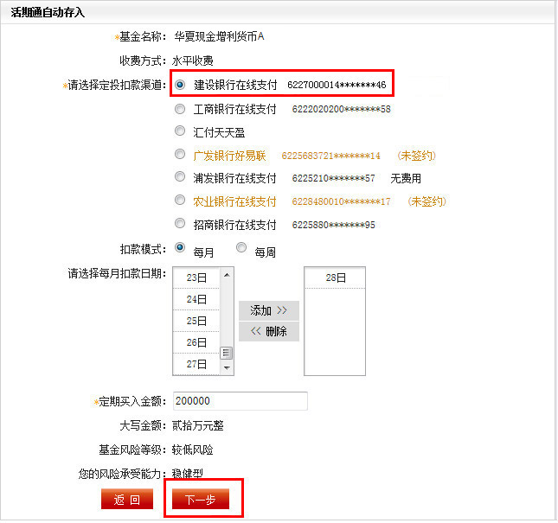Pick 27日 in the date list

pyautogui.click(x=196, y=364)
